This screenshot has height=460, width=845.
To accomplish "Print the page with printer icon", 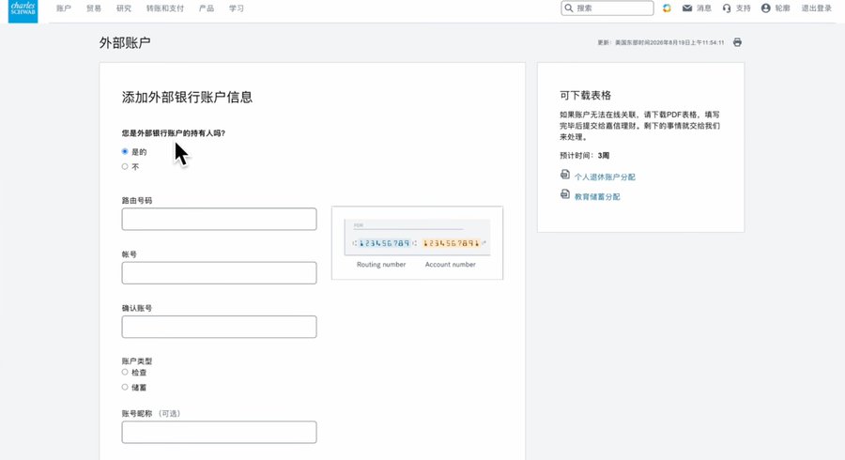I will [x=737, y=42].
